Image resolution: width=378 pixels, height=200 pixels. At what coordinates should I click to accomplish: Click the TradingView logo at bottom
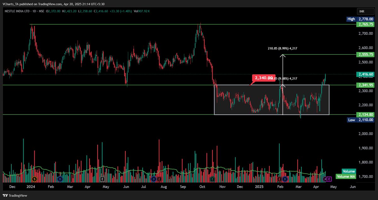tap(15, 195)
